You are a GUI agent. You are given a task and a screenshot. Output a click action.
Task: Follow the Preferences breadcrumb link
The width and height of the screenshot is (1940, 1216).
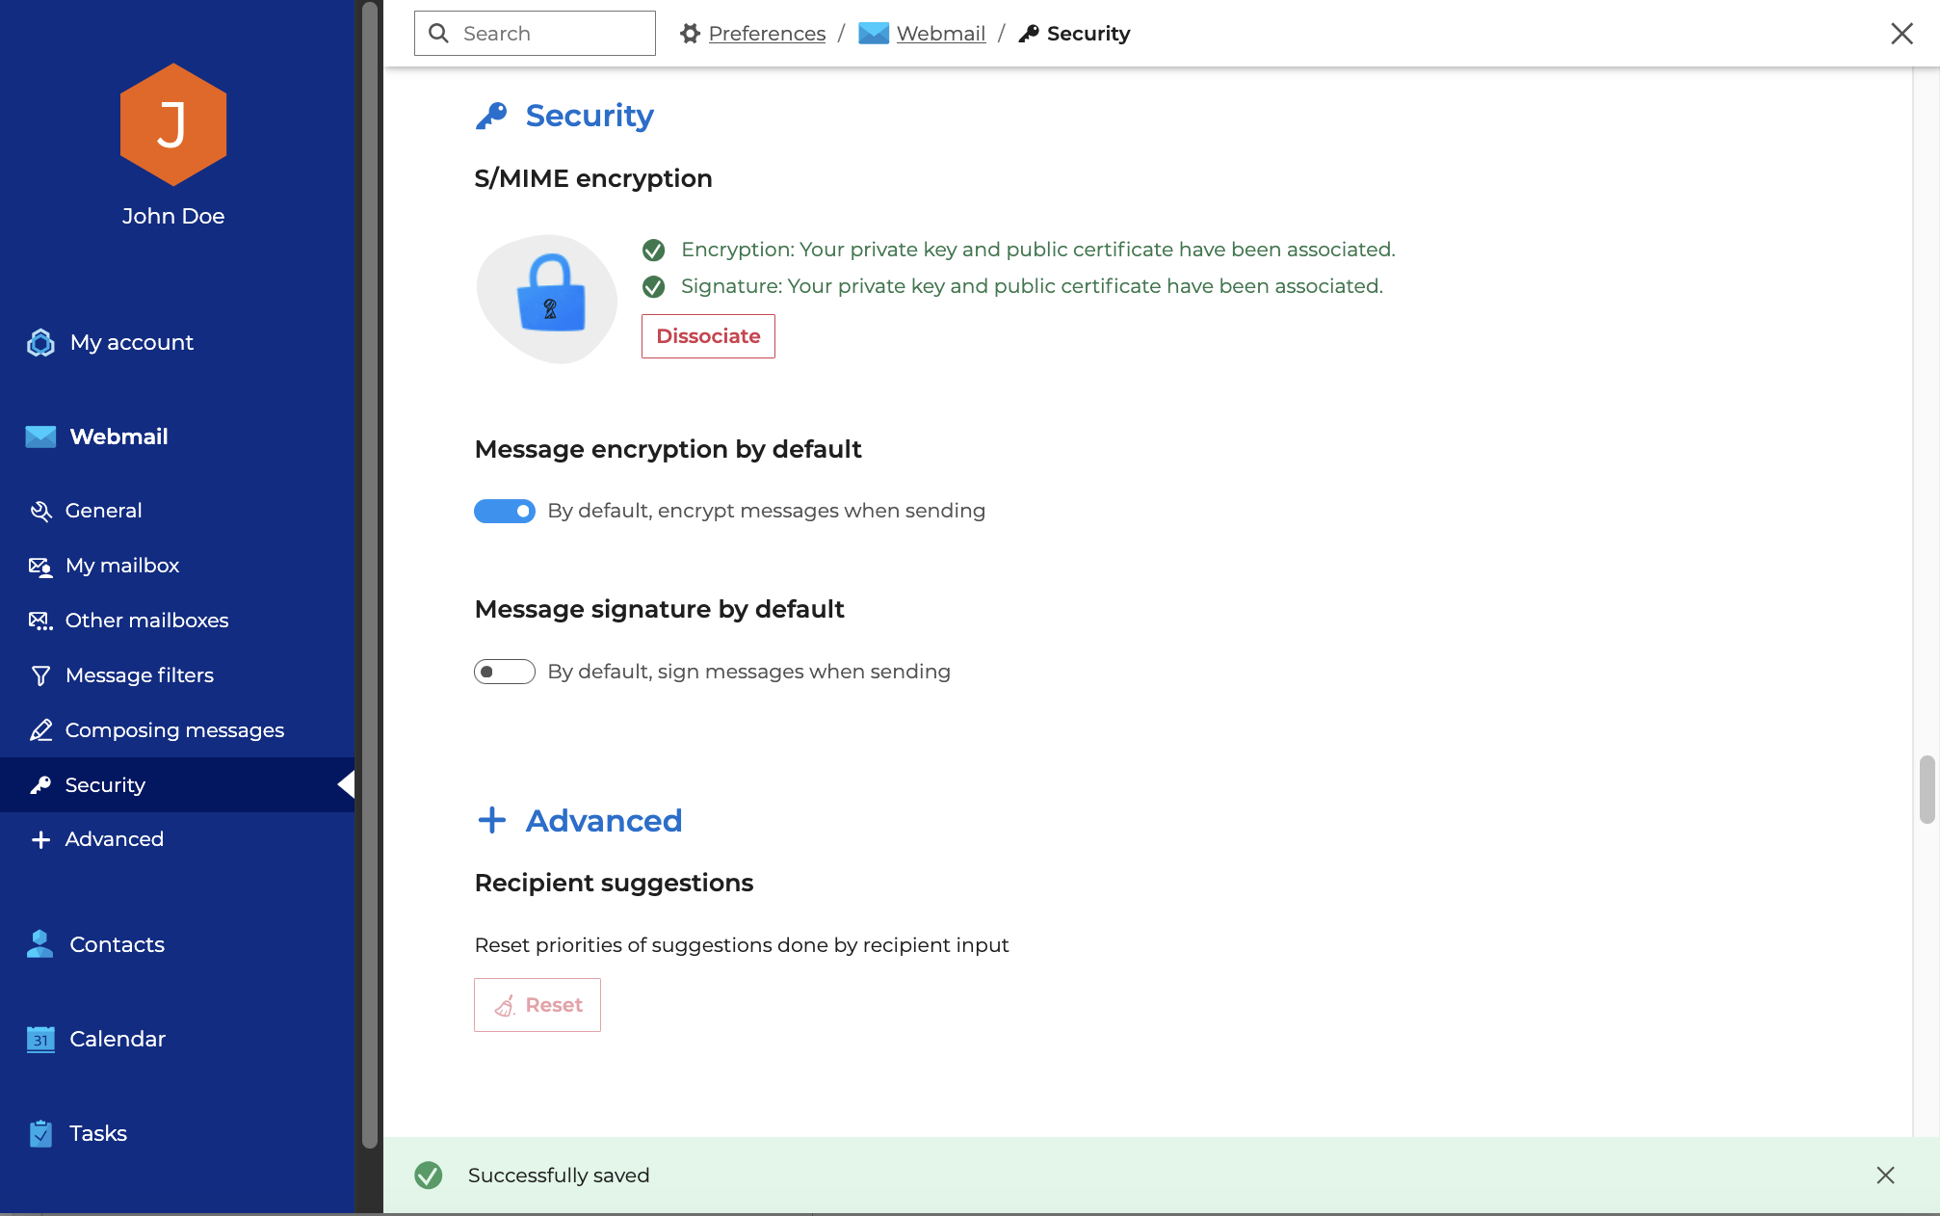[767, 34]
